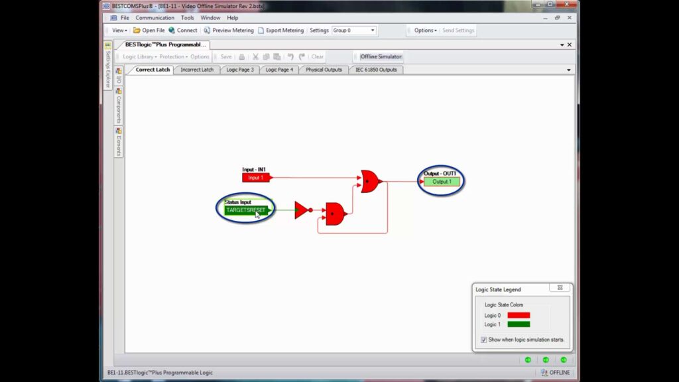Select the NOT gate triangle in the diagram
The height and width of the screenshot is (382, 679).
pos(301,210)
